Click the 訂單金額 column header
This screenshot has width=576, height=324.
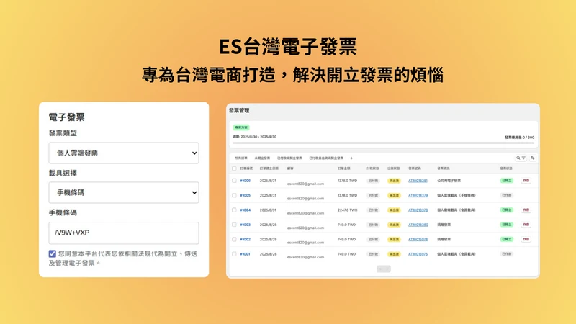coord(344,168)
